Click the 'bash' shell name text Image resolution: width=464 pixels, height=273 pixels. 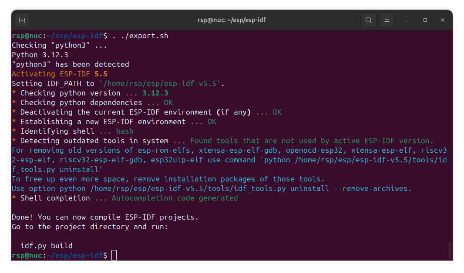tap(124, 132)
